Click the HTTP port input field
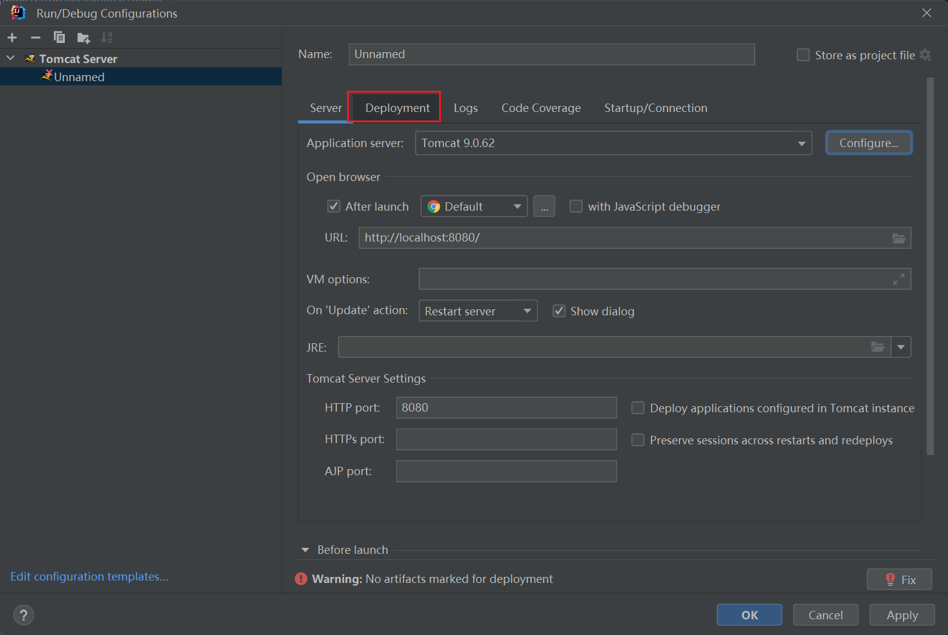This screenshot has width=948, height=635. [506, 408]
